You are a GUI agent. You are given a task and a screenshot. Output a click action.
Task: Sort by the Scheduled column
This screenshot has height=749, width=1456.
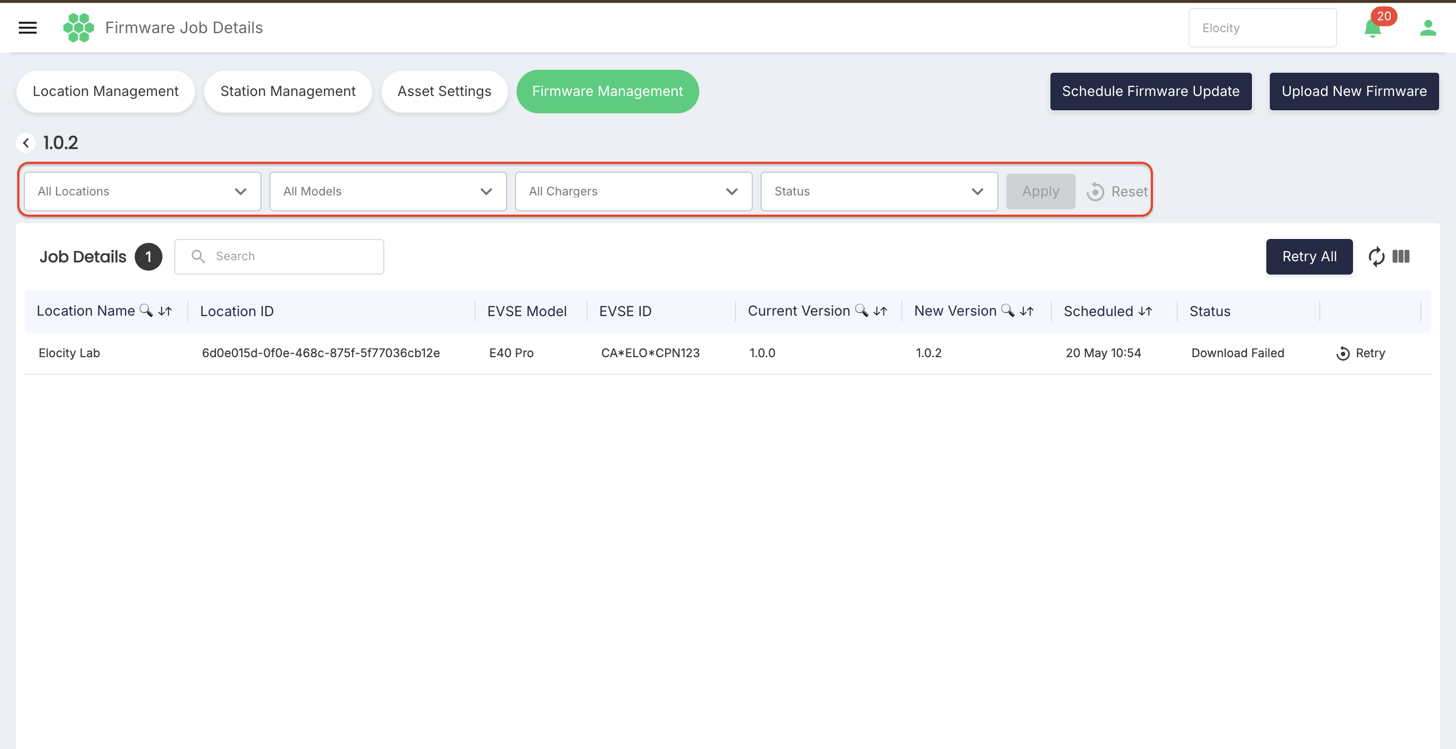[x=1145, y=311]
